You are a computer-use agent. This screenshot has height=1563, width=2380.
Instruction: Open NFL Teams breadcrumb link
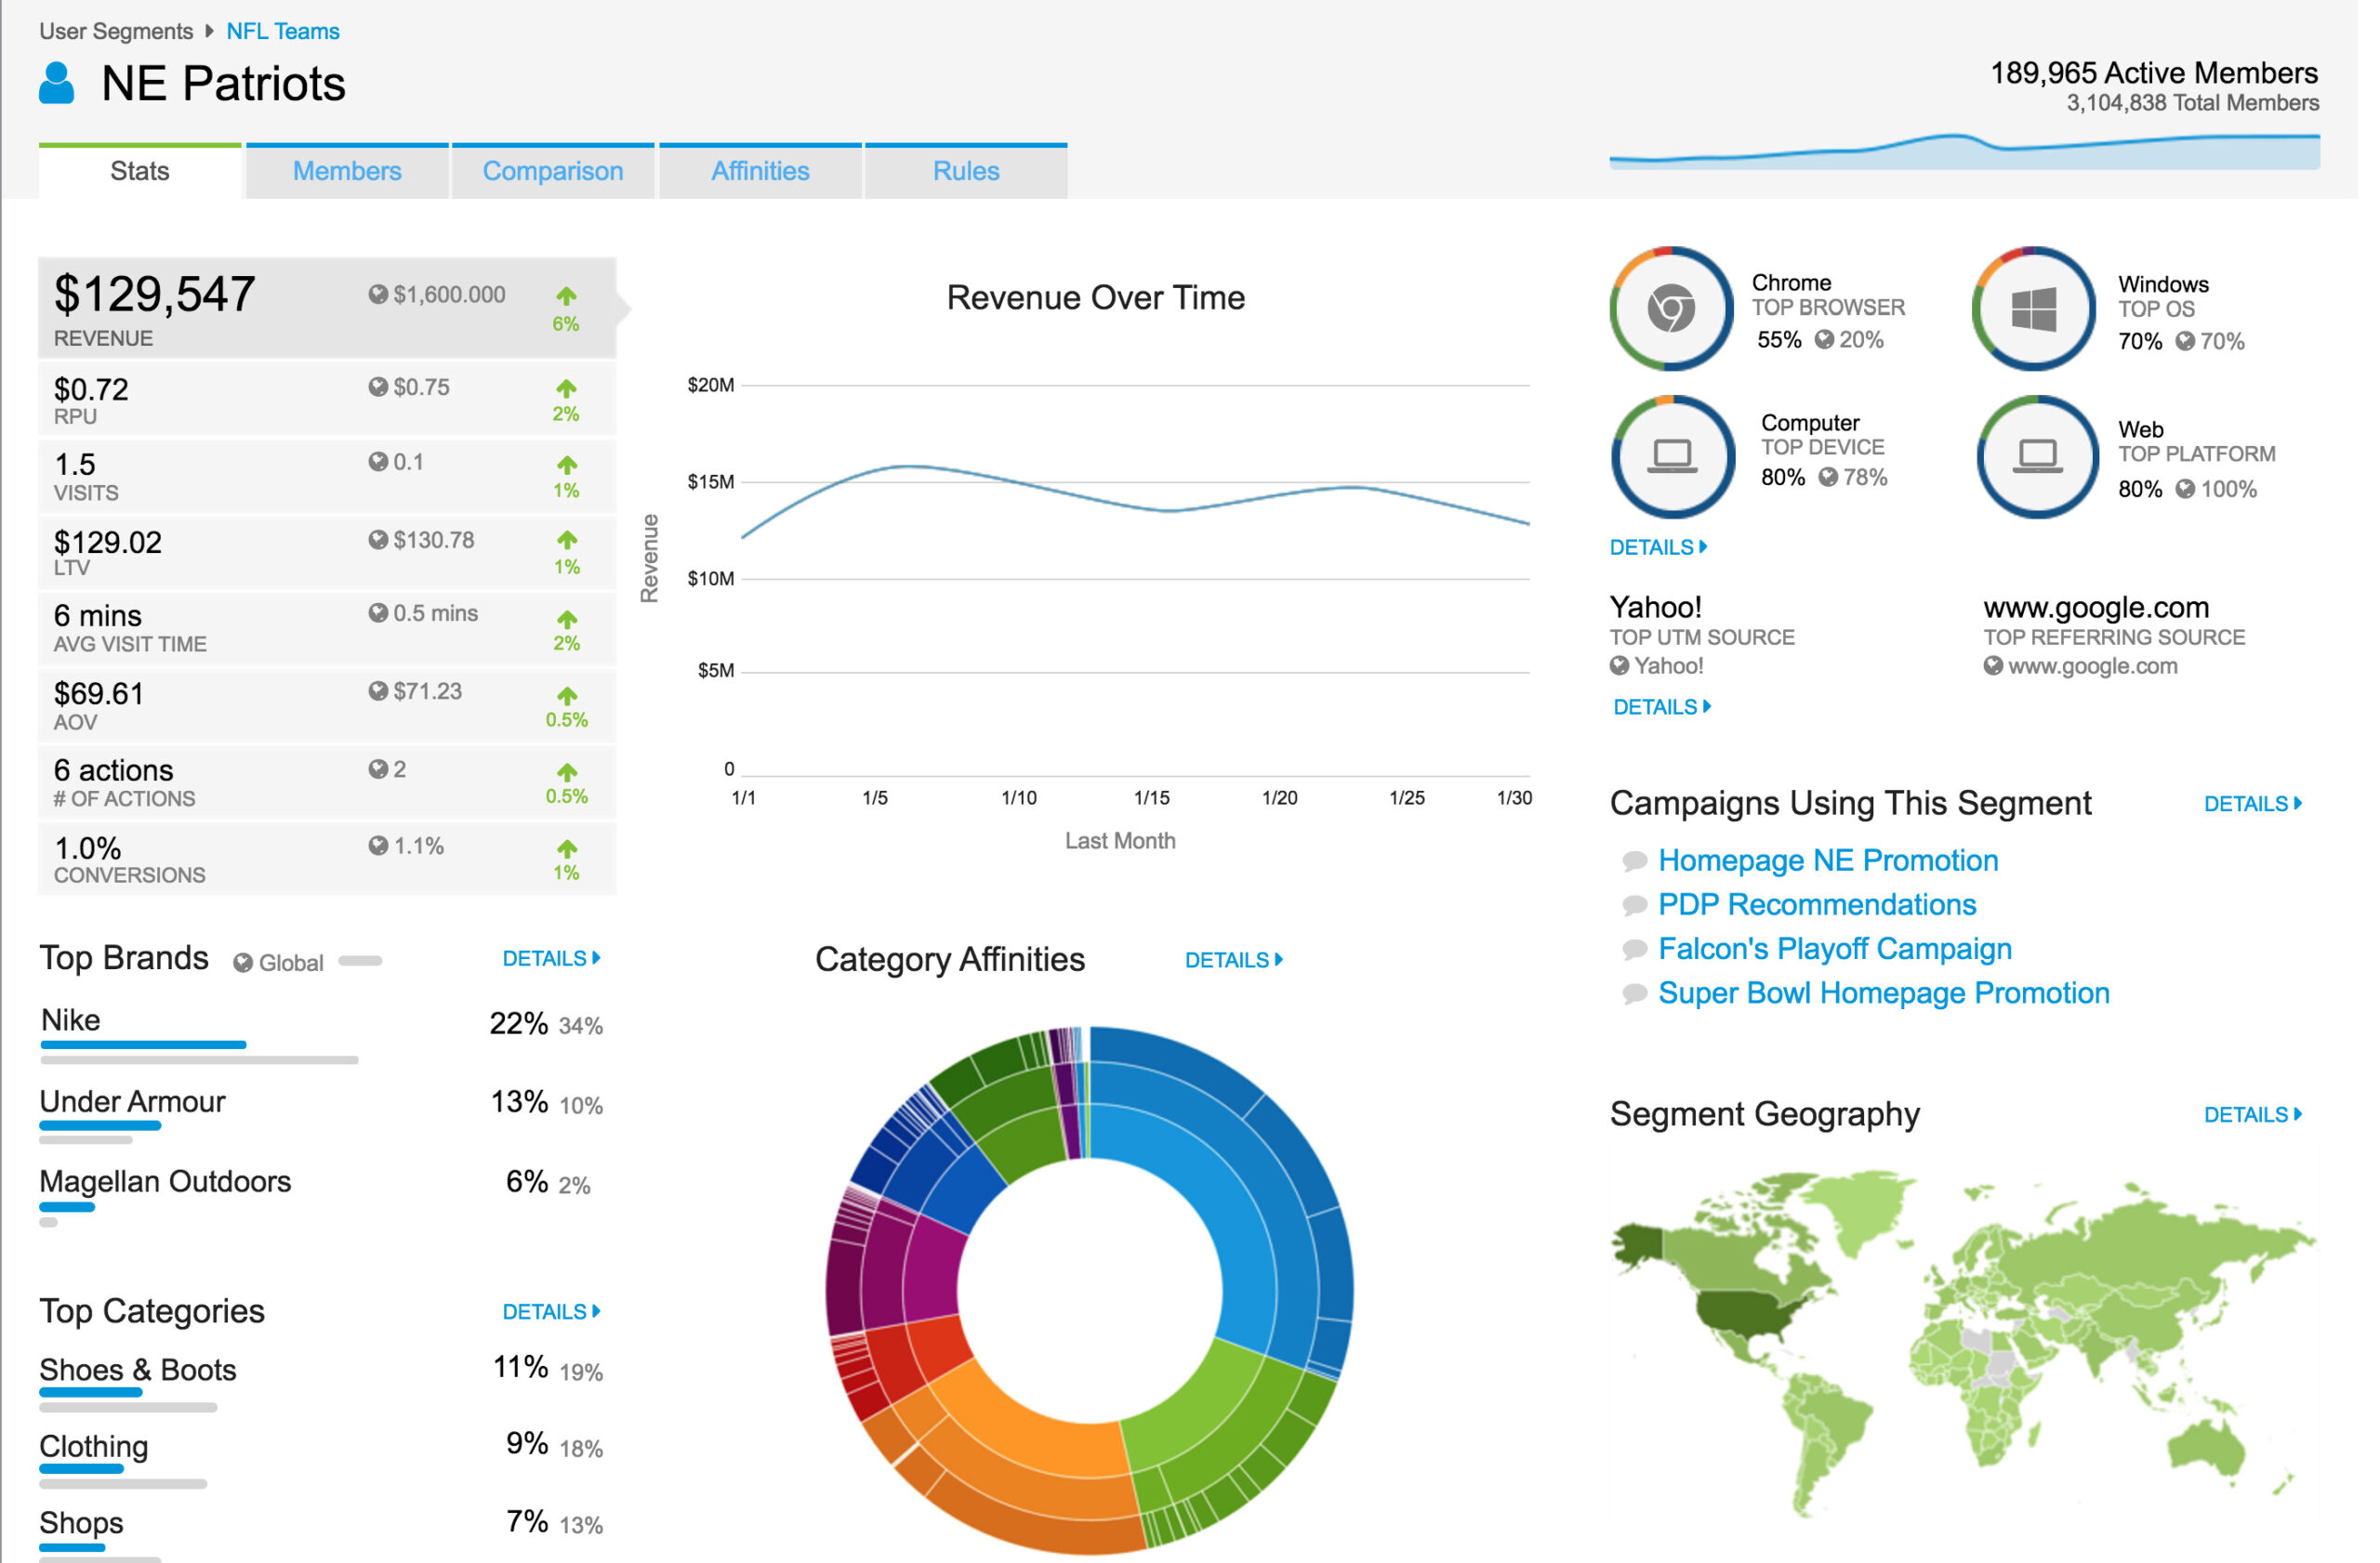[283, 31]
